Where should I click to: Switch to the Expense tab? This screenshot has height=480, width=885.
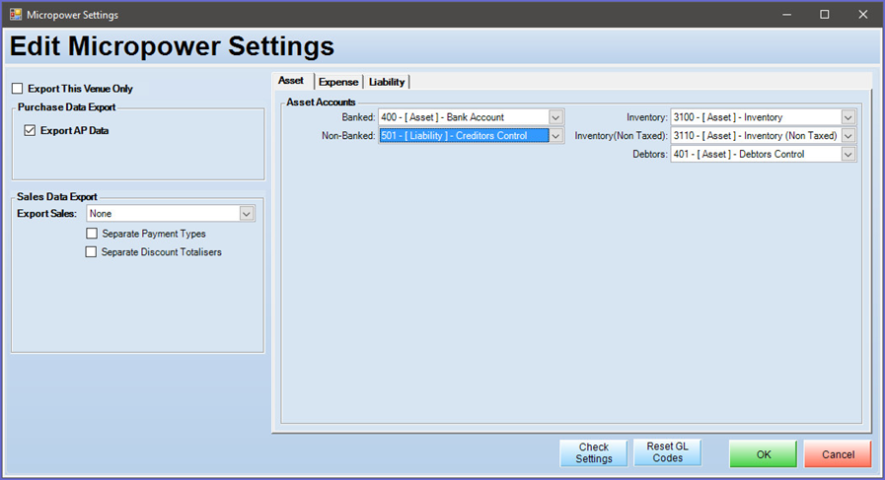click(x=338, y=82)
